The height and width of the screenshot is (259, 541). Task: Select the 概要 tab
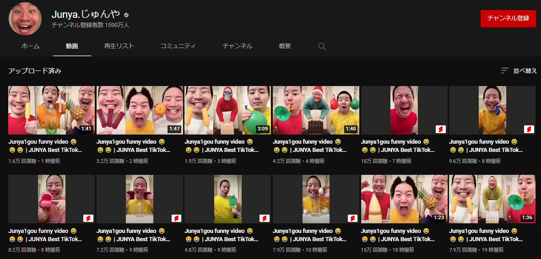[x=285, y=46]
